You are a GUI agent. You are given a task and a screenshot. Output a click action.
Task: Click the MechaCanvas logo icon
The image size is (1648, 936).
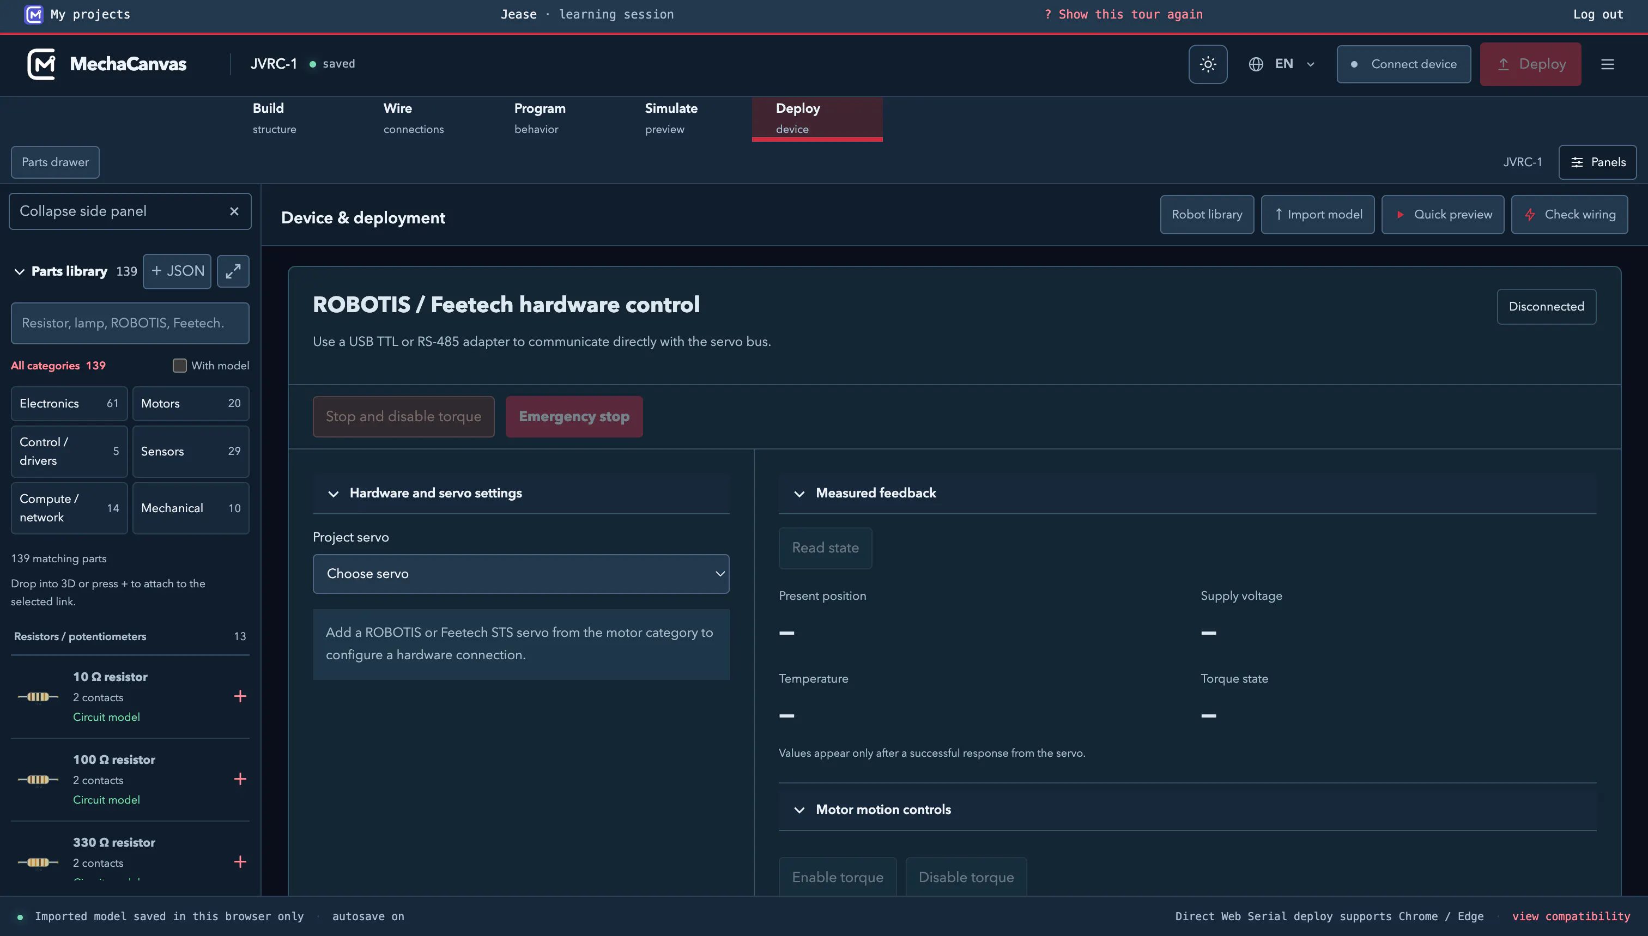tap(41, 64)
